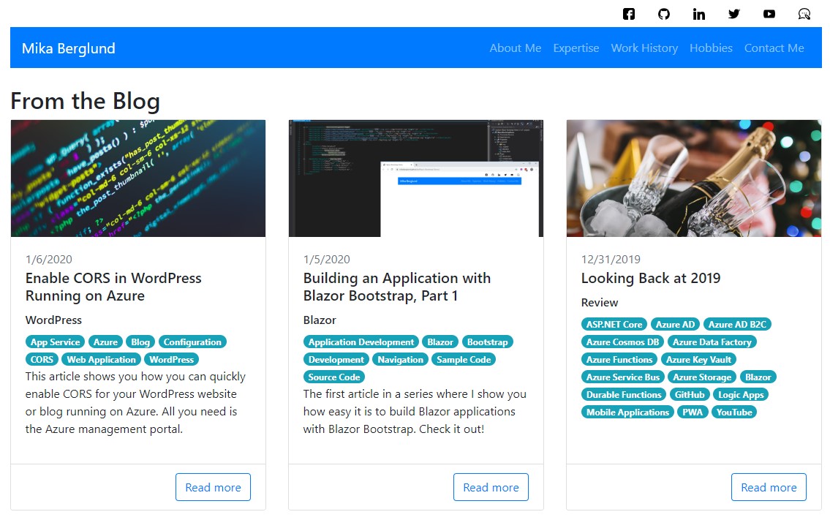Image resolution: width=830 pixels, height=520 pixels.
Task: Open the Contact Me nav item
Action: tap(774, 48)
